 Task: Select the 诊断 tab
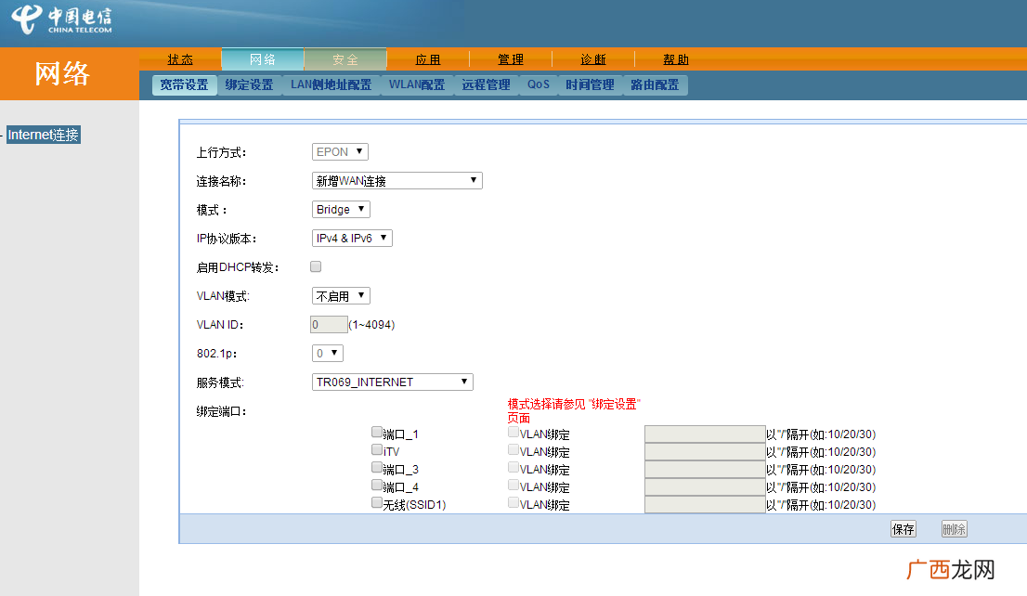[592, 59]
